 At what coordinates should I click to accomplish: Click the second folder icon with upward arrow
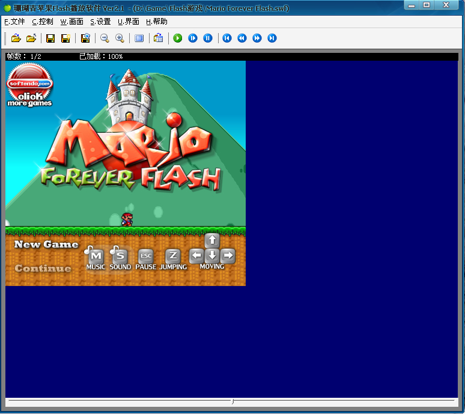(x=31, y=38)
